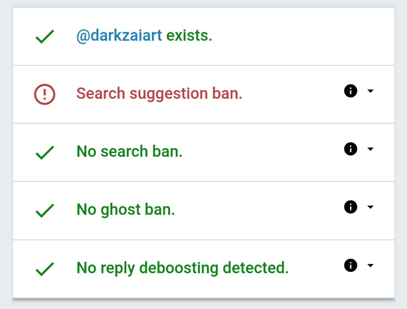The image size is (407, 309).
Task: Expand the No ghost ban dropdown arrow
Action: click(x=370, y=207)
